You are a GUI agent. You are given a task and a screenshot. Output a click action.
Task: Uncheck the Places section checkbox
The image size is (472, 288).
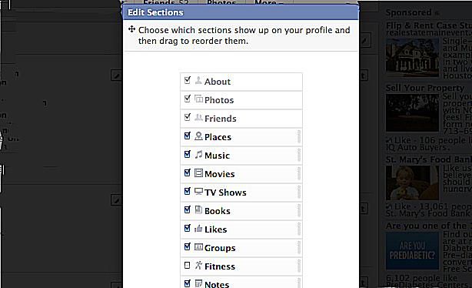coord(187,136)
